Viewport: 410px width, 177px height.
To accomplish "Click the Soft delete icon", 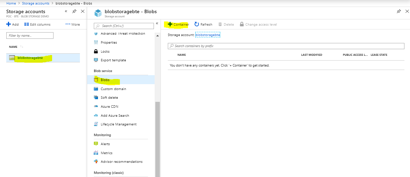I will pyautogui.click(x=96, y=97).
